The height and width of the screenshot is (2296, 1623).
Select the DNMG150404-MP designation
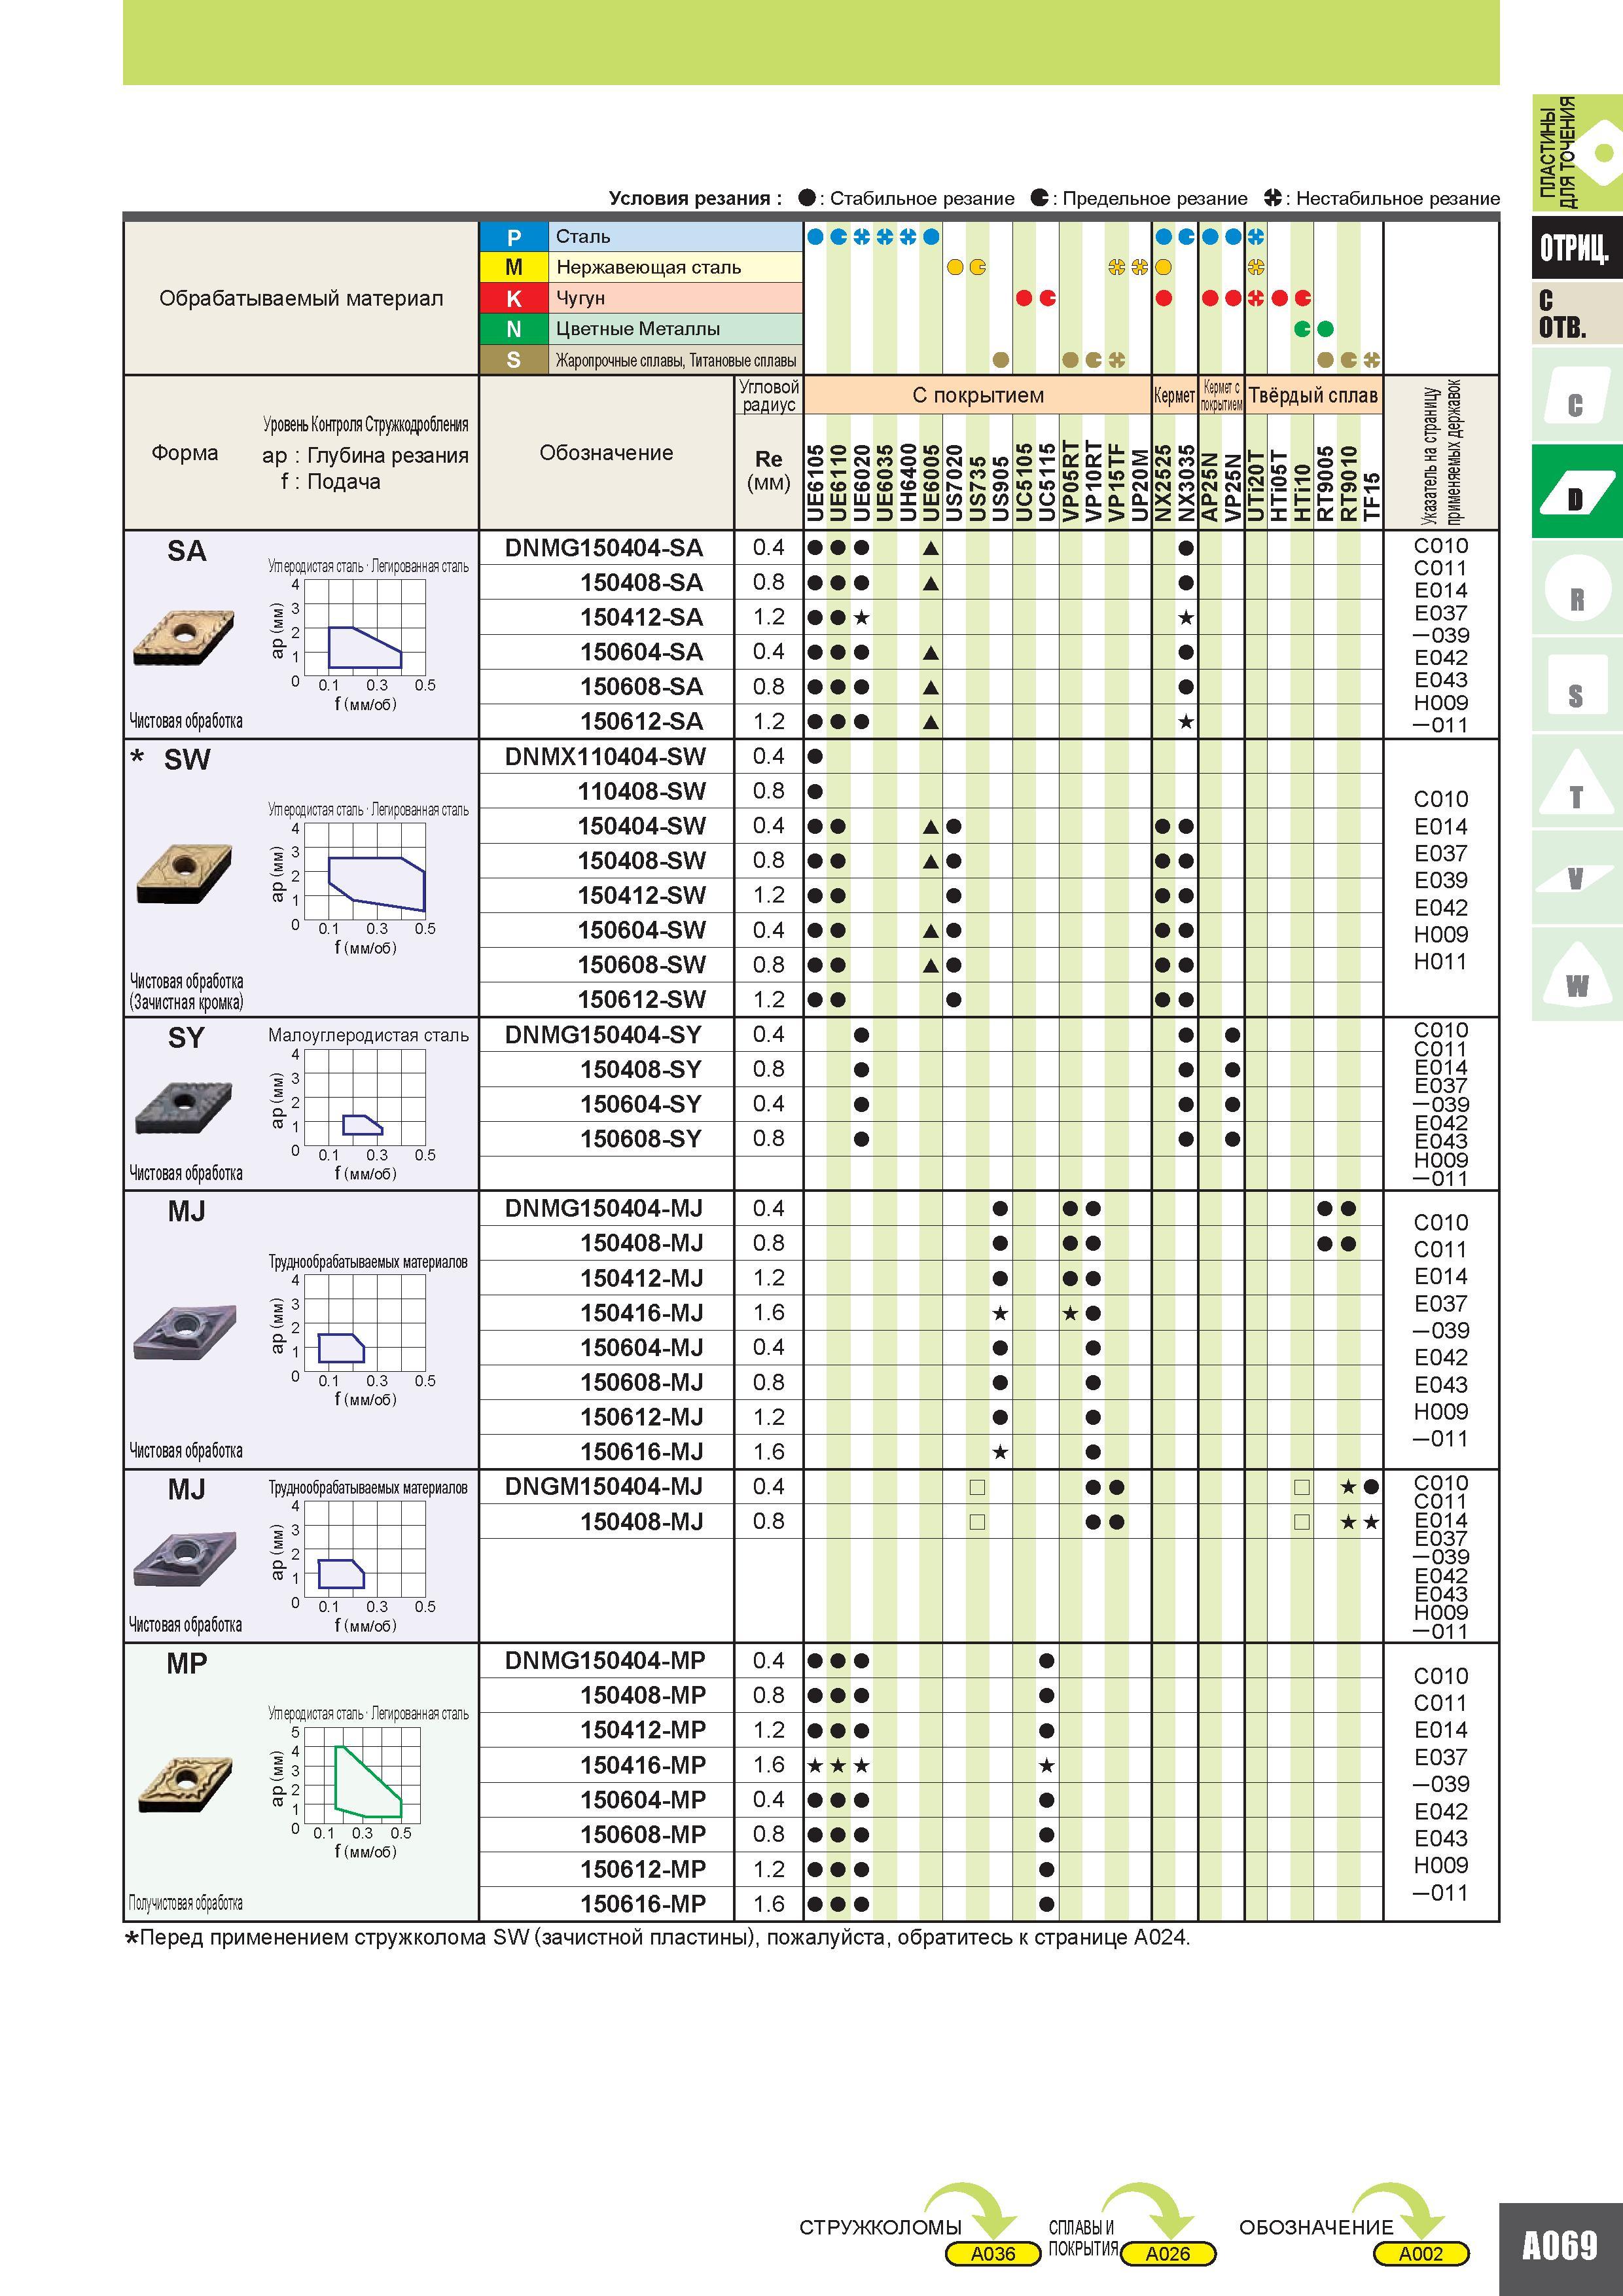(605, 1661)
